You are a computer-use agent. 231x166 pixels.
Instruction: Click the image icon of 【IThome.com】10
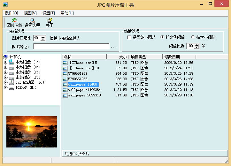(65, 68)
